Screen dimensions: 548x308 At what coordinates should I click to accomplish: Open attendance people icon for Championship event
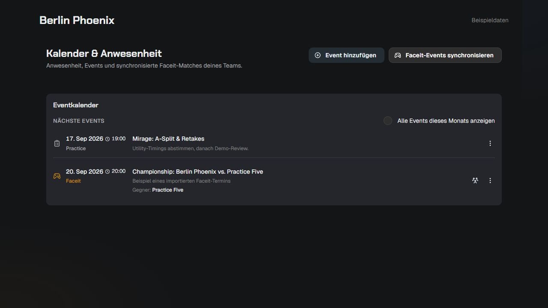[x=475, y=181]
